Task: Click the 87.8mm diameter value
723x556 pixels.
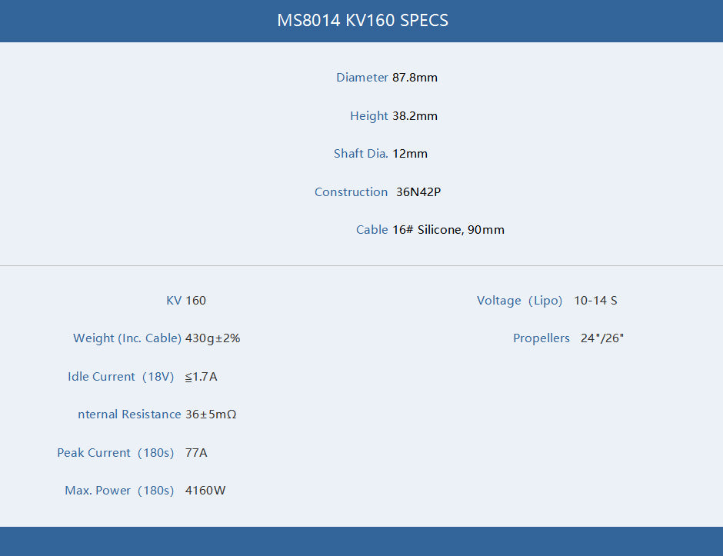Action: click(415, 78)
